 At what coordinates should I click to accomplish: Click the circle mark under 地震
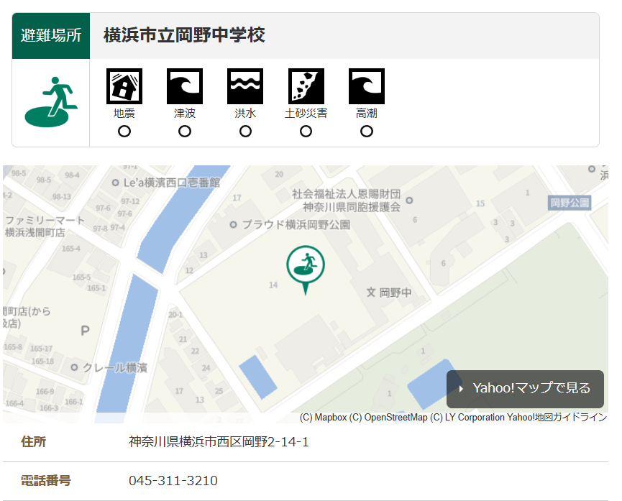124,132
